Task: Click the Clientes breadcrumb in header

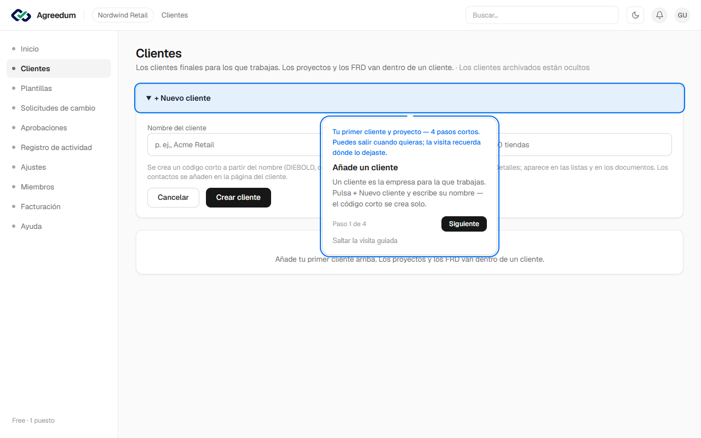Action: coord(175,15)
